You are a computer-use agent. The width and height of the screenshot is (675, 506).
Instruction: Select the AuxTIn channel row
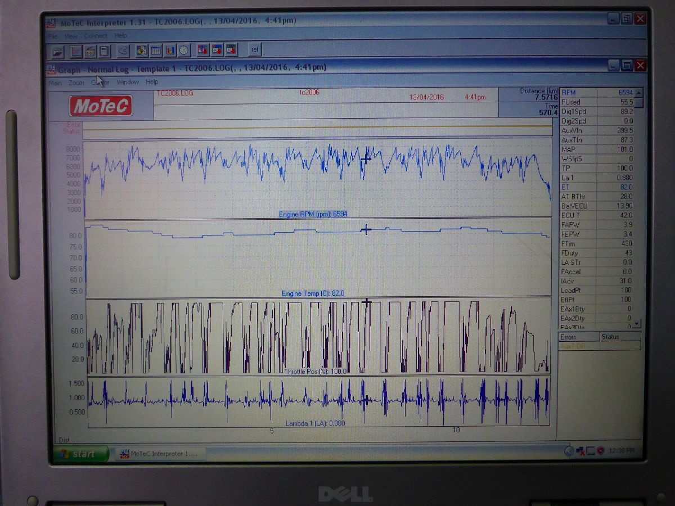(597, 139)
